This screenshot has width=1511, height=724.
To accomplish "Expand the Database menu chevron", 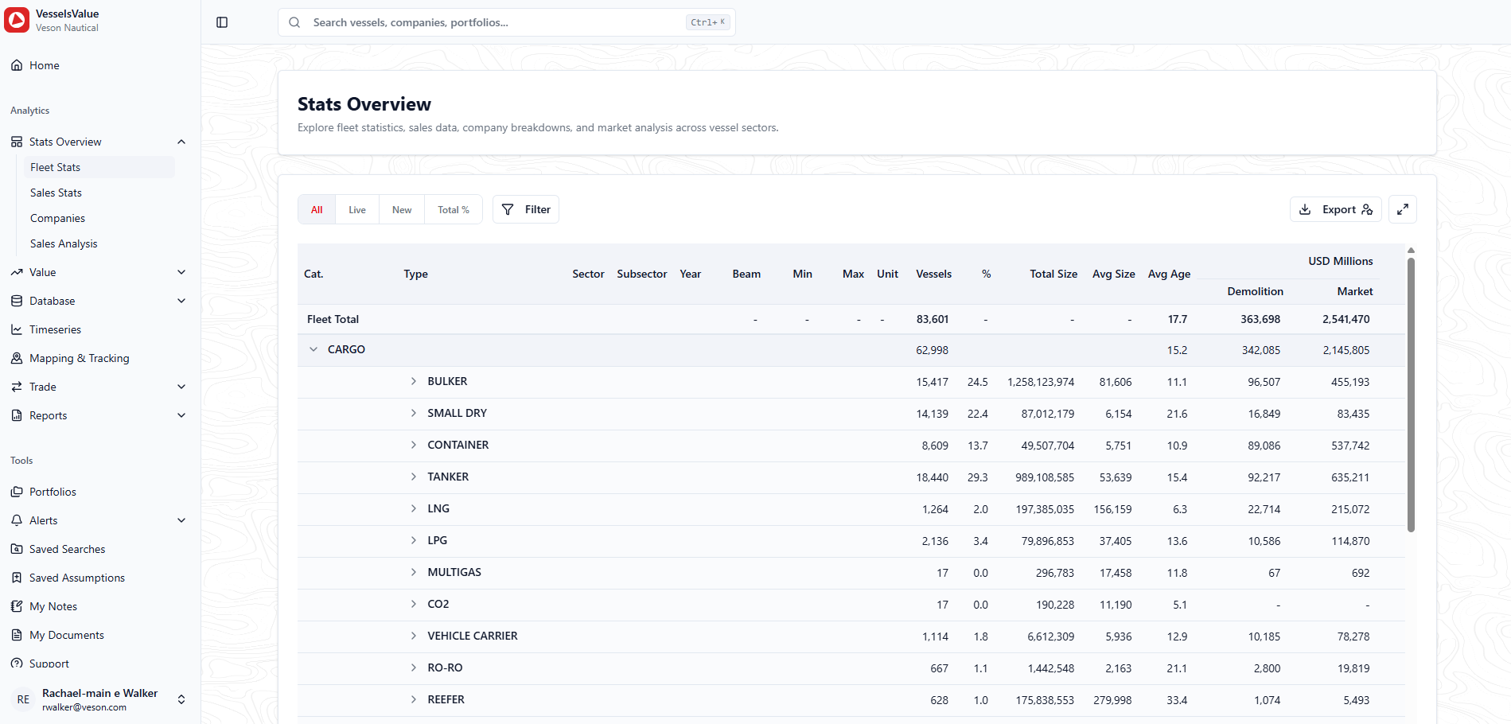I will coord(181,301).
